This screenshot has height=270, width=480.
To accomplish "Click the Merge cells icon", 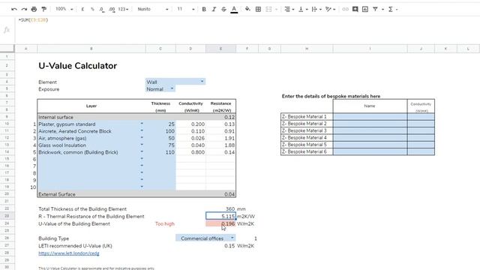I will pyautogui.click(x=268, y=9).
